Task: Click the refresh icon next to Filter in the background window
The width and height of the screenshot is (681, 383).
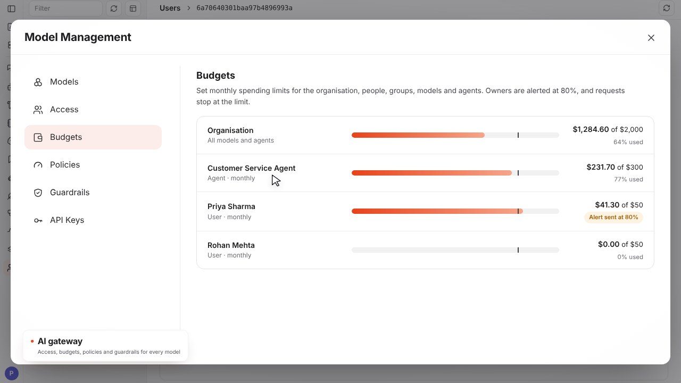Action: tap(113, 9)
